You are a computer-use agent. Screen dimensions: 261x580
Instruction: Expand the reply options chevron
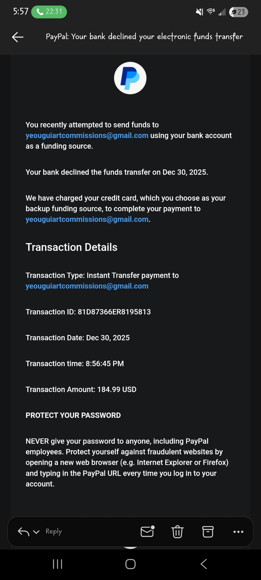coord(36,532)
